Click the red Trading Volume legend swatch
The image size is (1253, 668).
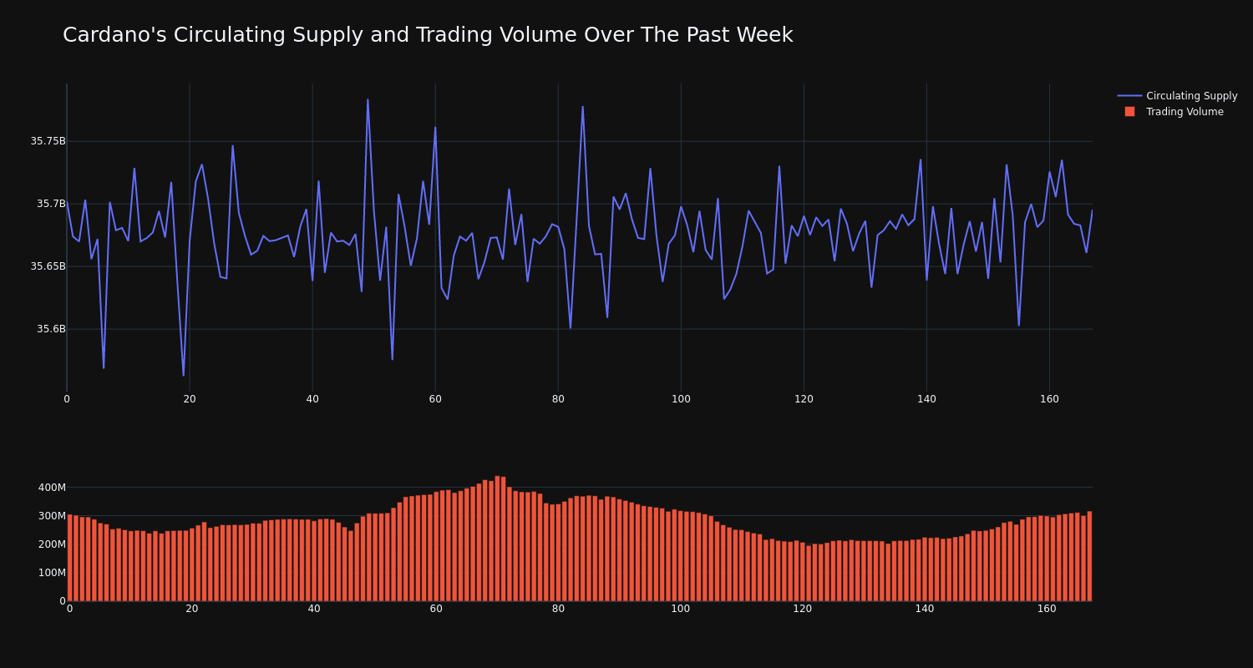1129,112
